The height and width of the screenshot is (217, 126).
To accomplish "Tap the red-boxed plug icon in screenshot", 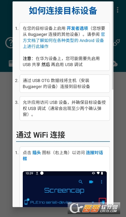I will (x=102, y=202).
